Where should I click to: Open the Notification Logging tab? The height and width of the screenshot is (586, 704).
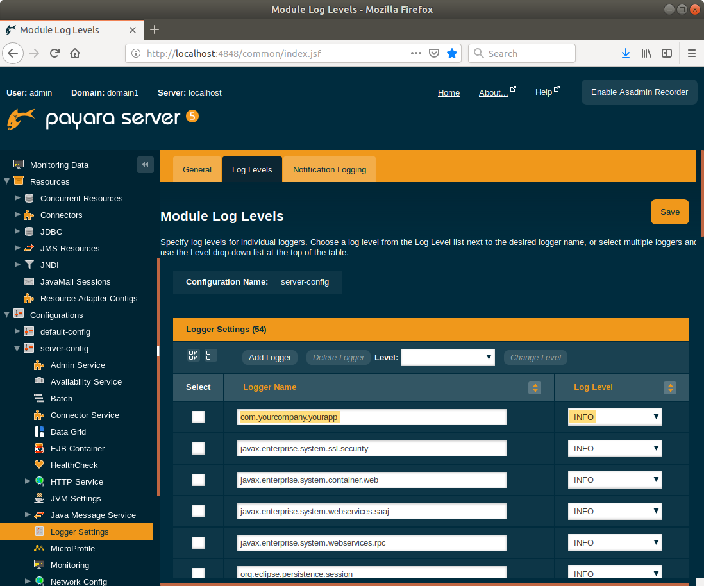(x=330, y=170)
